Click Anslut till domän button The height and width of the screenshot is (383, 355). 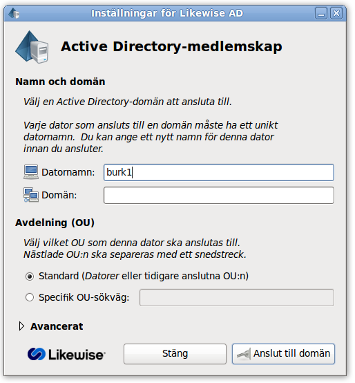pos(283,354)
